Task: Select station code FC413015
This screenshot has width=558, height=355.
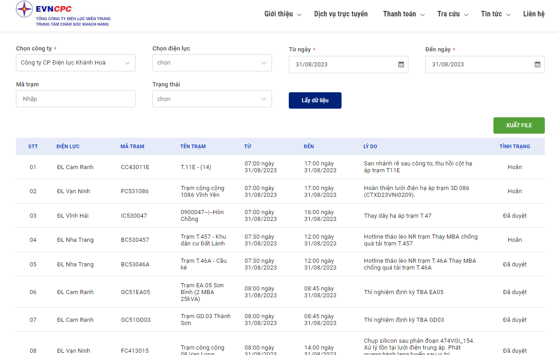Action: [135, 351]
